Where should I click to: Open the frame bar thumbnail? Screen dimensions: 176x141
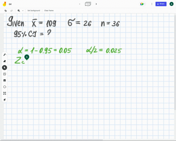[88, 4]
